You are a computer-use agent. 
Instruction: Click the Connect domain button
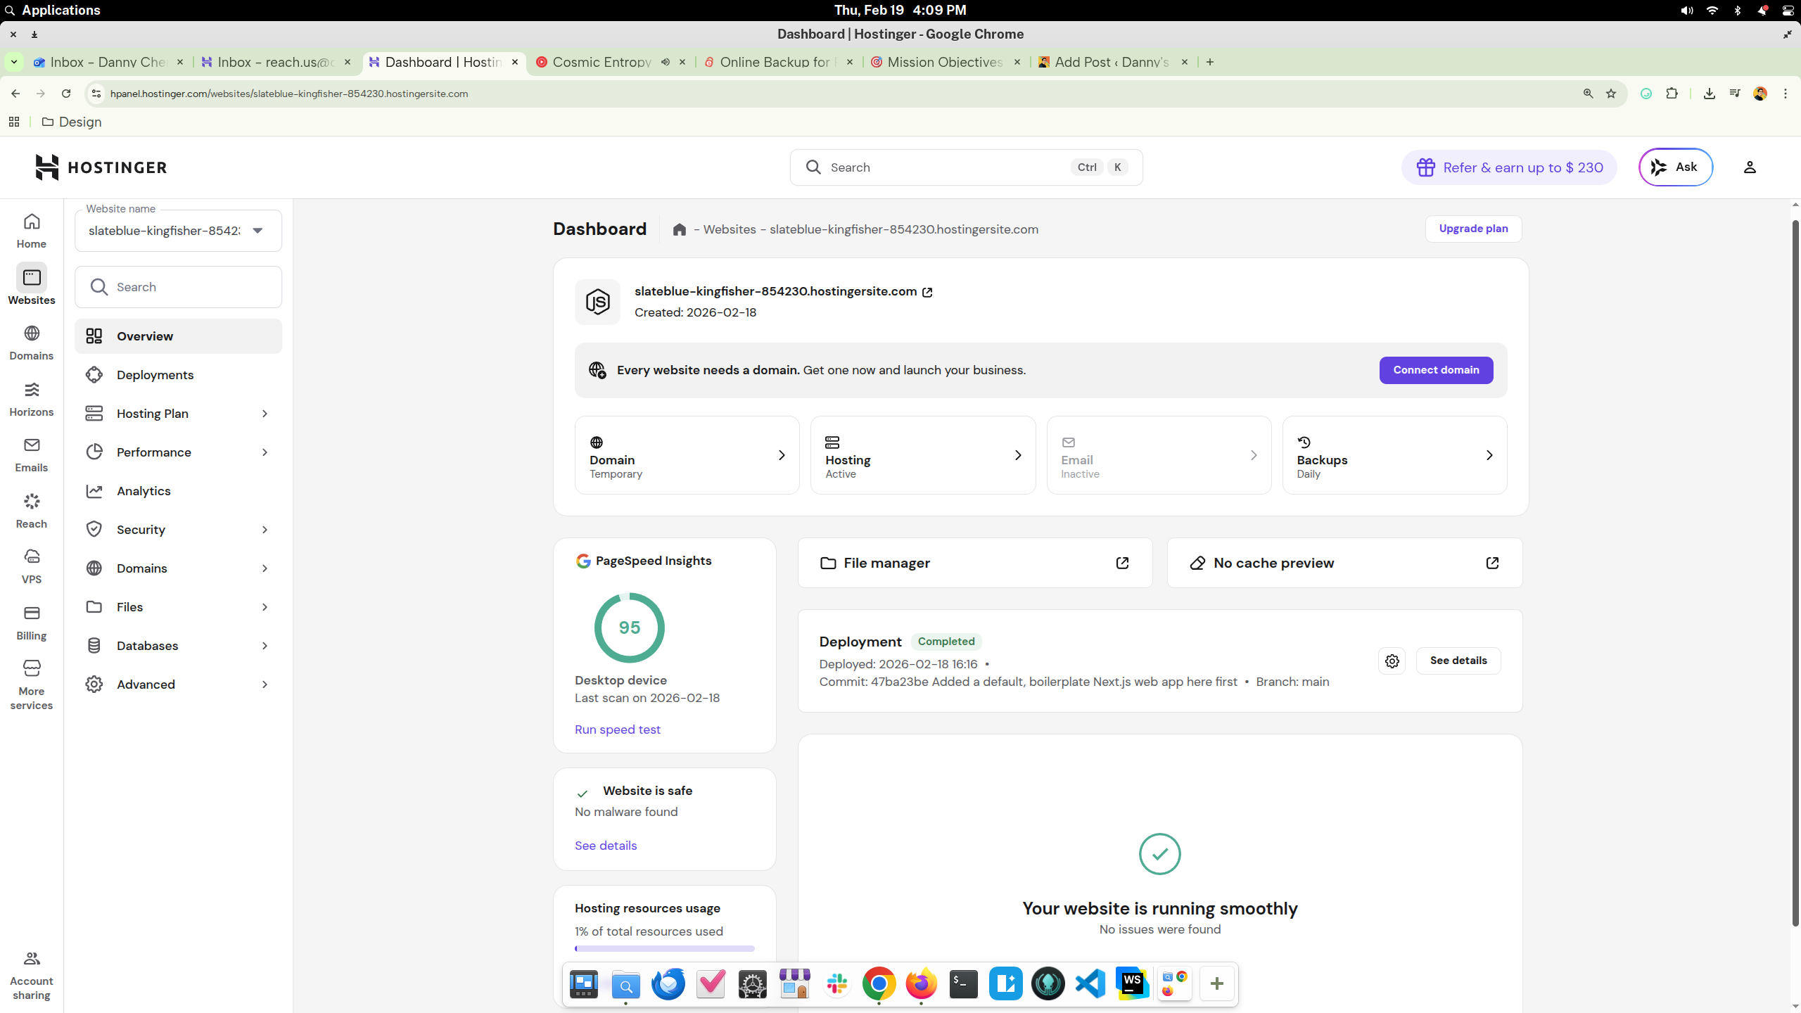click(1435, 369)
